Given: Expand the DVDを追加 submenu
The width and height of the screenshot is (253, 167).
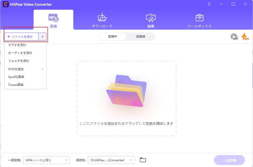Looking at the screenshot, I should pyautogui.click(x=25, y=69).
